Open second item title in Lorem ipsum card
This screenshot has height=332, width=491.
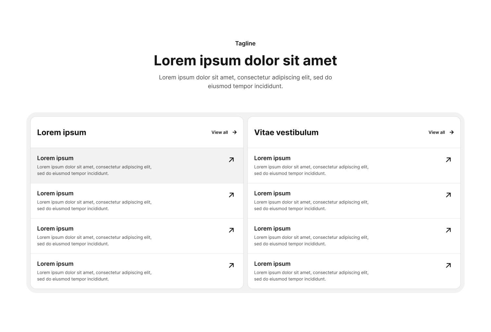pyautogui.click(x=55, y=193)
